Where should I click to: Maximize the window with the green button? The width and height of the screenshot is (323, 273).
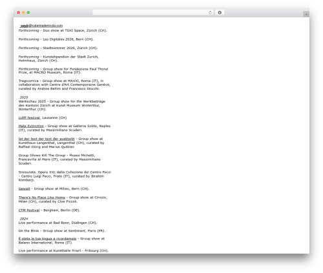pyautogui.click(x=28, y=12)
